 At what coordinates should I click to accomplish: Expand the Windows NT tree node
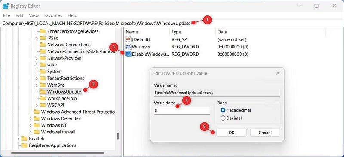click(x=31, y=125)
